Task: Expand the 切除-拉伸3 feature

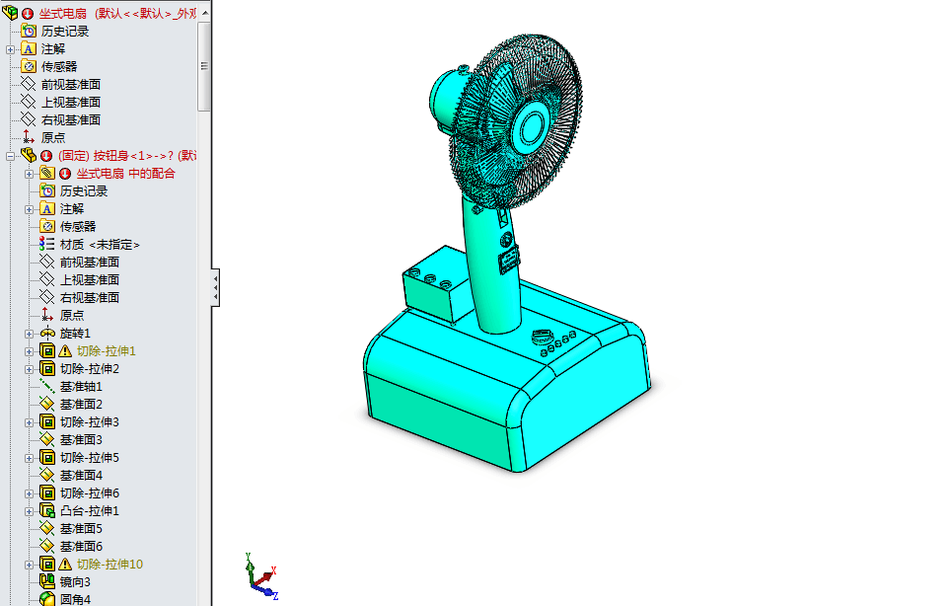Action: [x=29, y=422]
